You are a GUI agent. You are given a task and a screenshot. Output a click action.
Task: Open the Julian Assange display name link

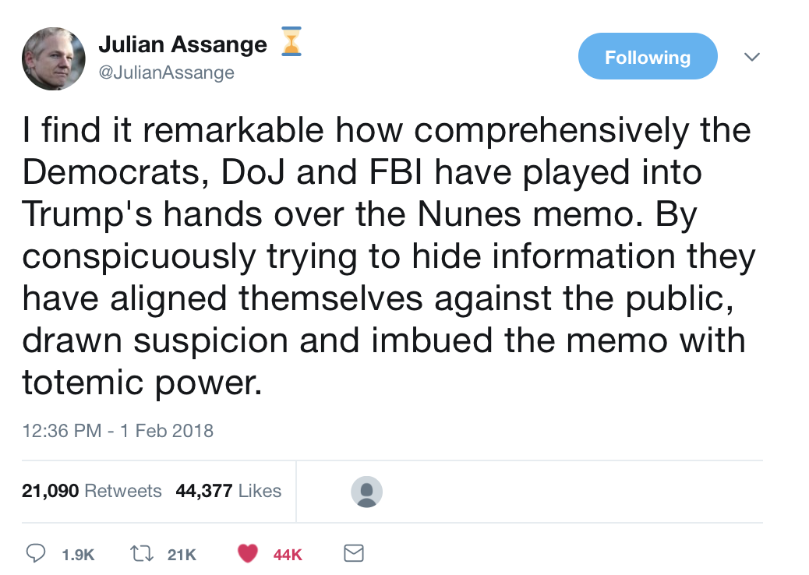(182, 45)
